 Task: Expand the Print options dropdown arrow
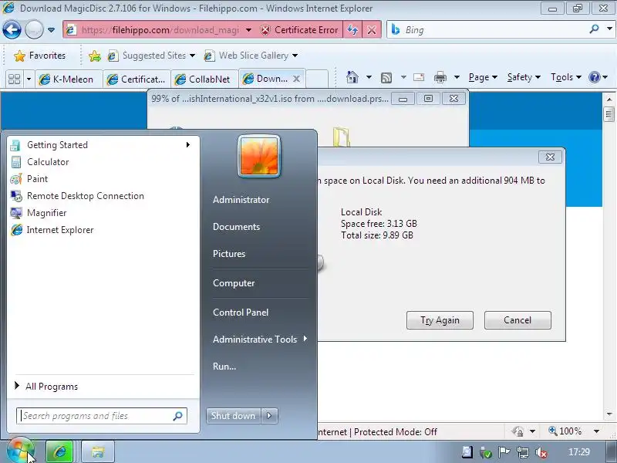tap(457, 77)
